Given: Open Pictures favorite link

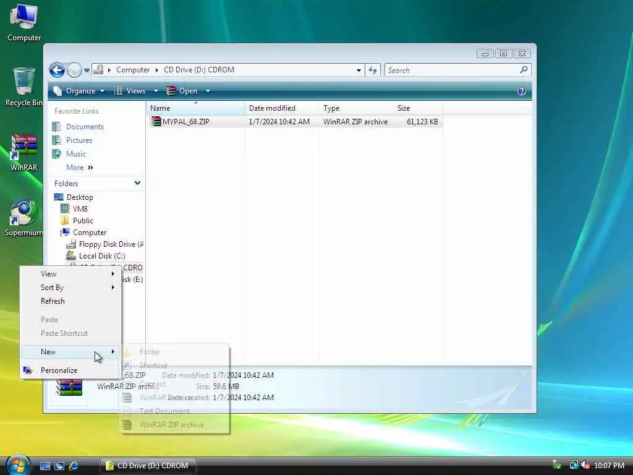Looking at the screenshot, I should pyautogui.click(x=79, y=140).
